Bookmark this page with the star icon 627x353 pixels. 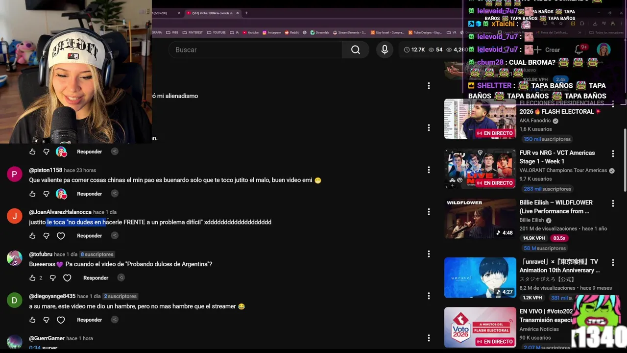point(561,23)
